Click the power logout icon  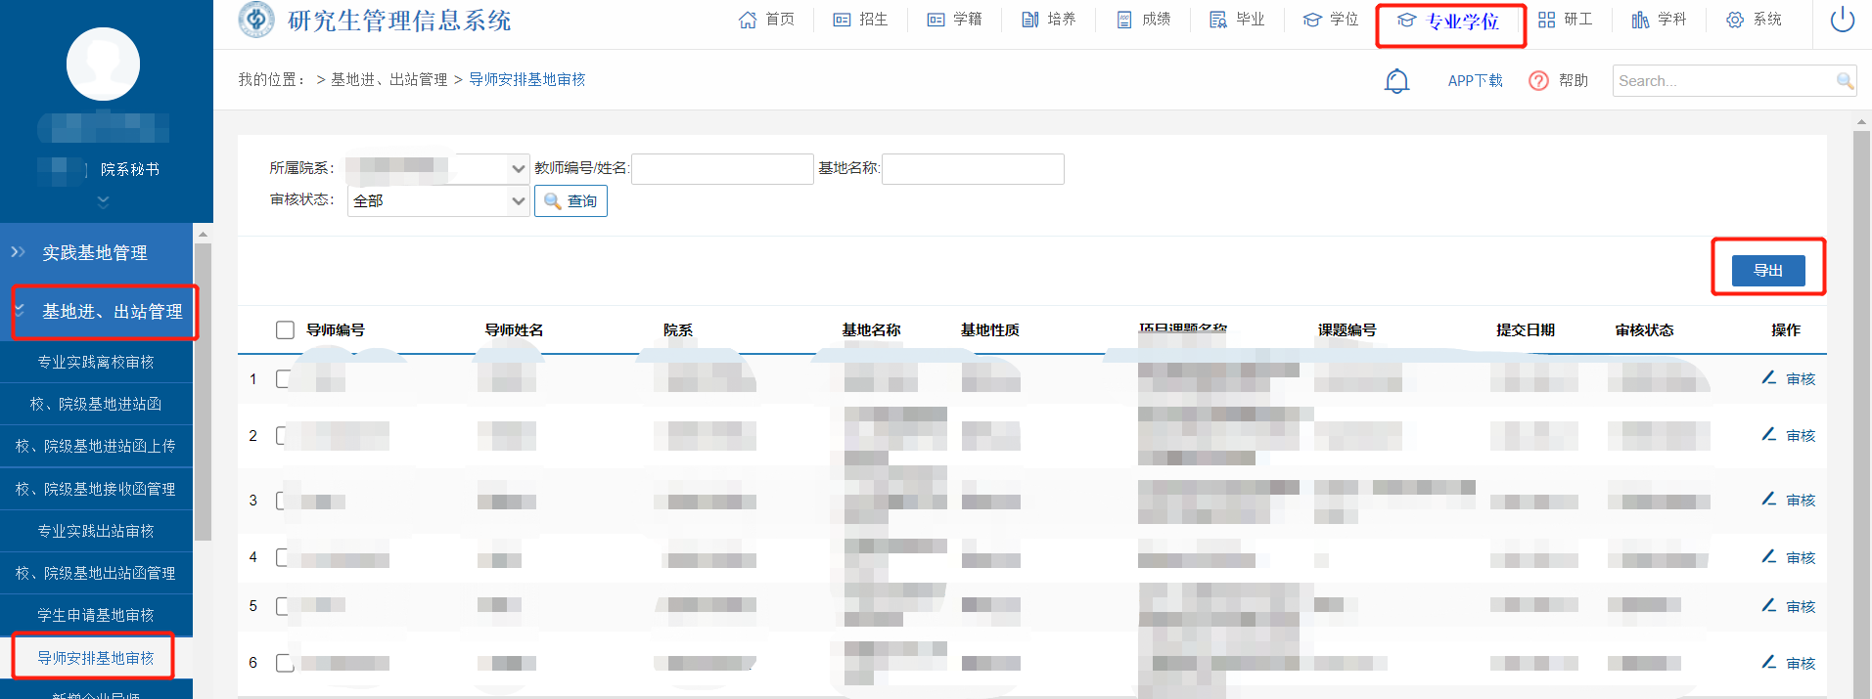tap(1842, 20)
